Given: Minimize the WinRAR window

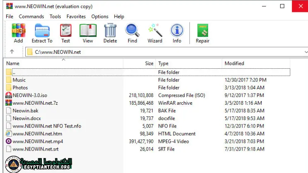Looking at the screenshot, I should pos(264,6).
